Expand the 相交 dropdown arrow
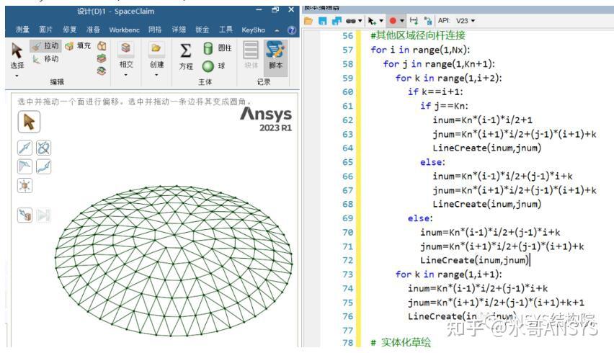 click(x=125, y=75)
